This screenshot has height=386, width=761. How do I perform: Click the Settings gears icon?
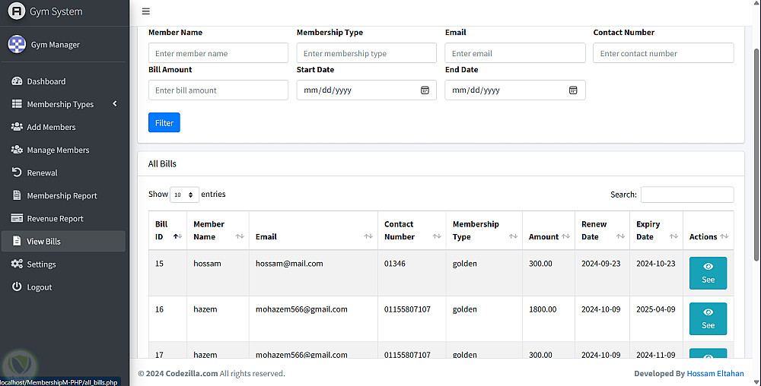[x=17, y=264]
